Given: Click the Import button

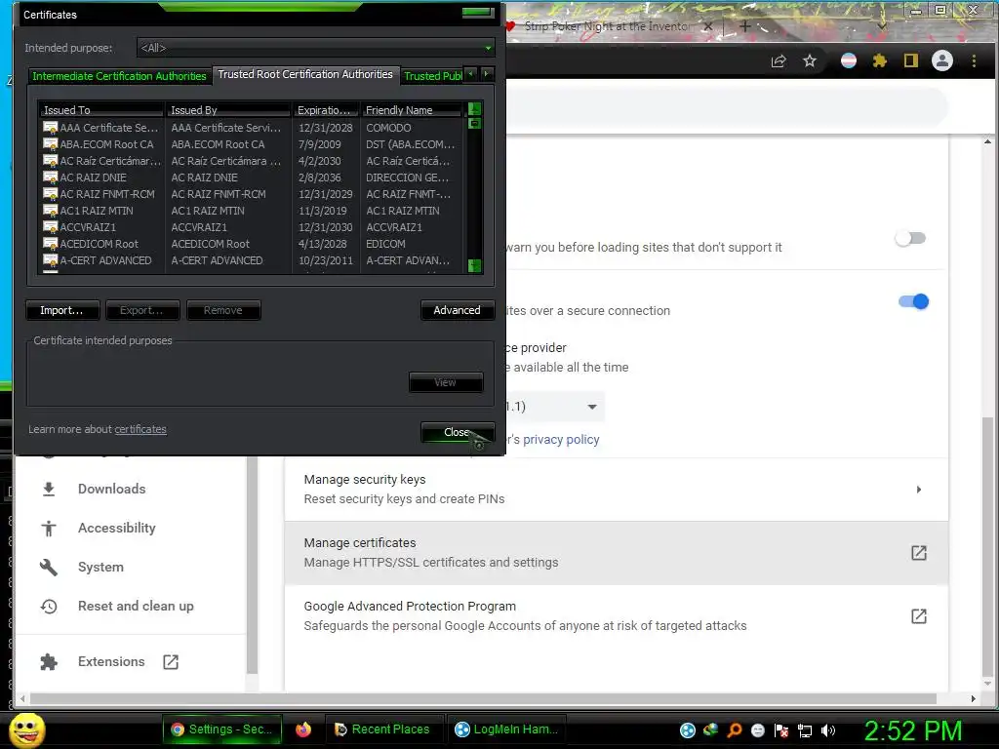Looking at the screenshot, I should coord(62,310).
